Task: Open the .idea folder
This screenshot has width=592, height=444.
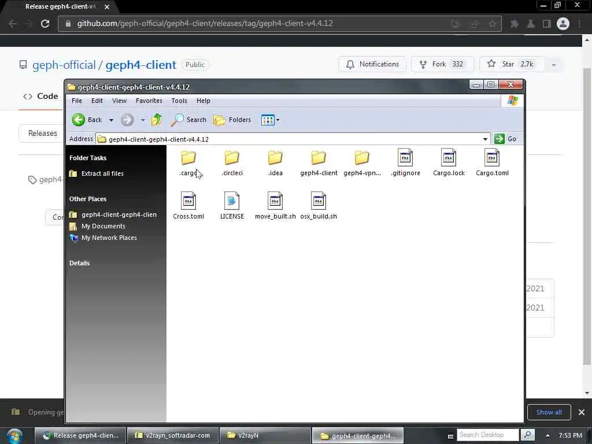Action: [x=275, y=163]
